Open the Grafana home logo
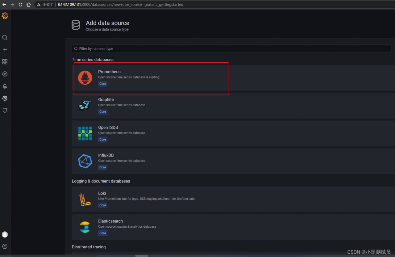The image size is (395, 257). click(5, 16)
